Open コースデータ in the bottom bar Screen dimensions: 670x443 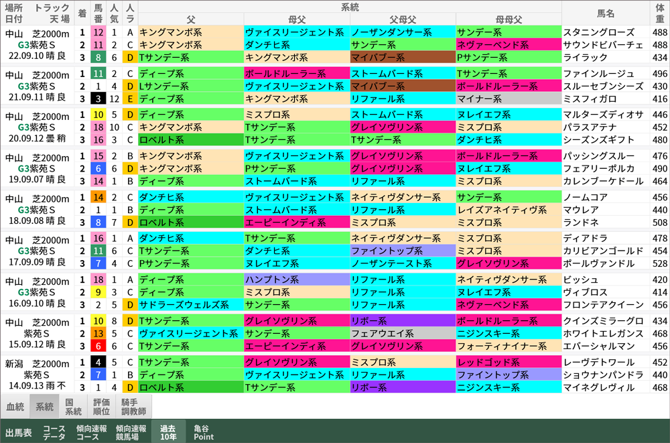[x=54, y=432]
